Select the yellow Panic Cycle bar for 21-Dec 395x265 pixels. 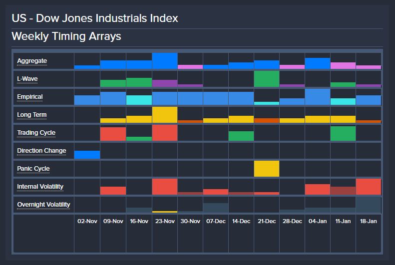267,169
